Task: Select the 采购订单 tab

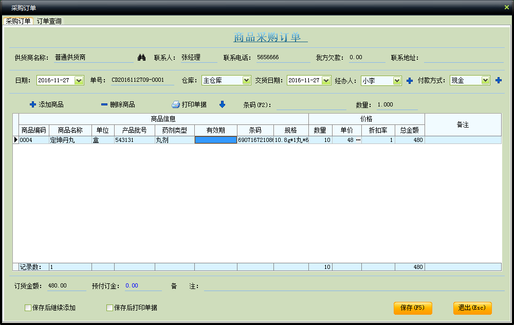Action: [x=18, y=21]
